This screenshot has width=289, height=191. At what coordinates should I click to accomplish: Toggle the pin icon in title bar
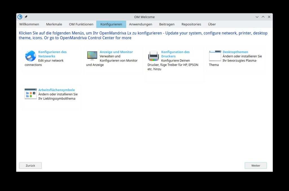(26, 17)
